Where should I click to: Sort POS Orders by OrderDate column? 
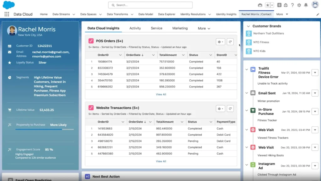(x=135, y=55)
